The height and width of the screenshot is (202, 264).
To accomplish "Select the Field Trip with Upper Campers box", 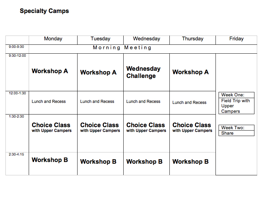I will (x=236, y=106).
